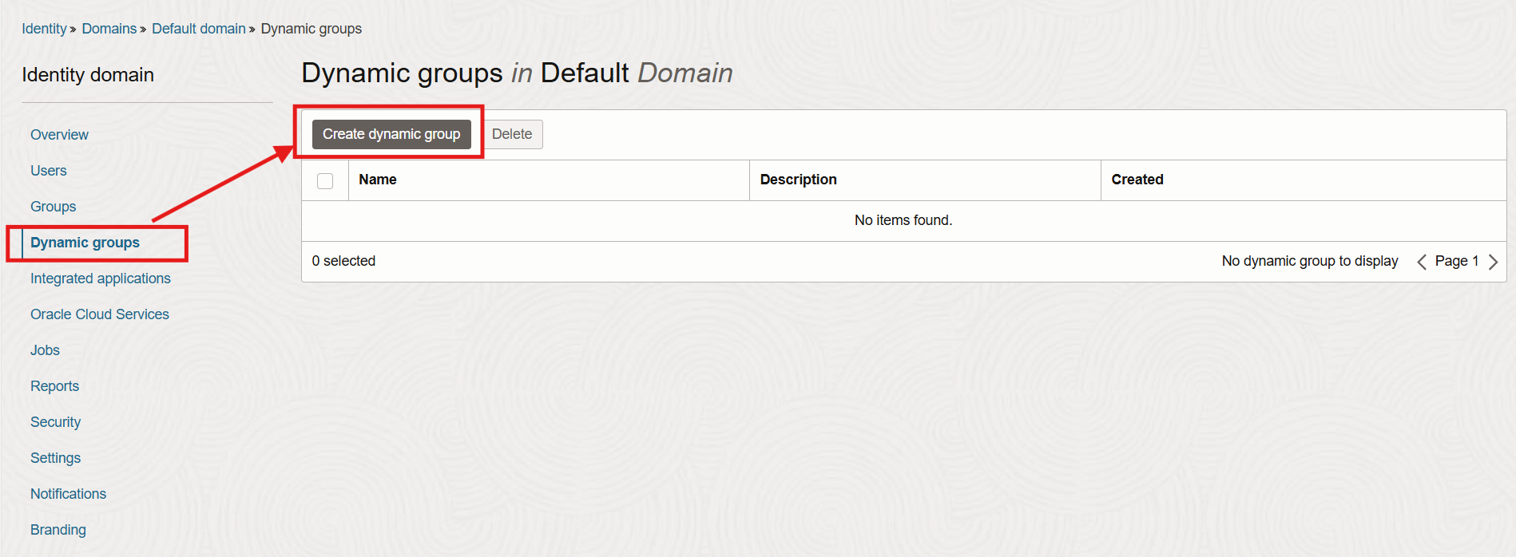Image resolution: width=1516 pixels, height=557 pixels.
Task: Select Dynamic groups in the sidebar
Action: 85,243
